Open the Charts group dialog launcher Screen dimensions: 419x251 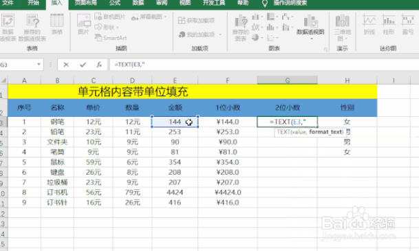(x=325, y=49)
